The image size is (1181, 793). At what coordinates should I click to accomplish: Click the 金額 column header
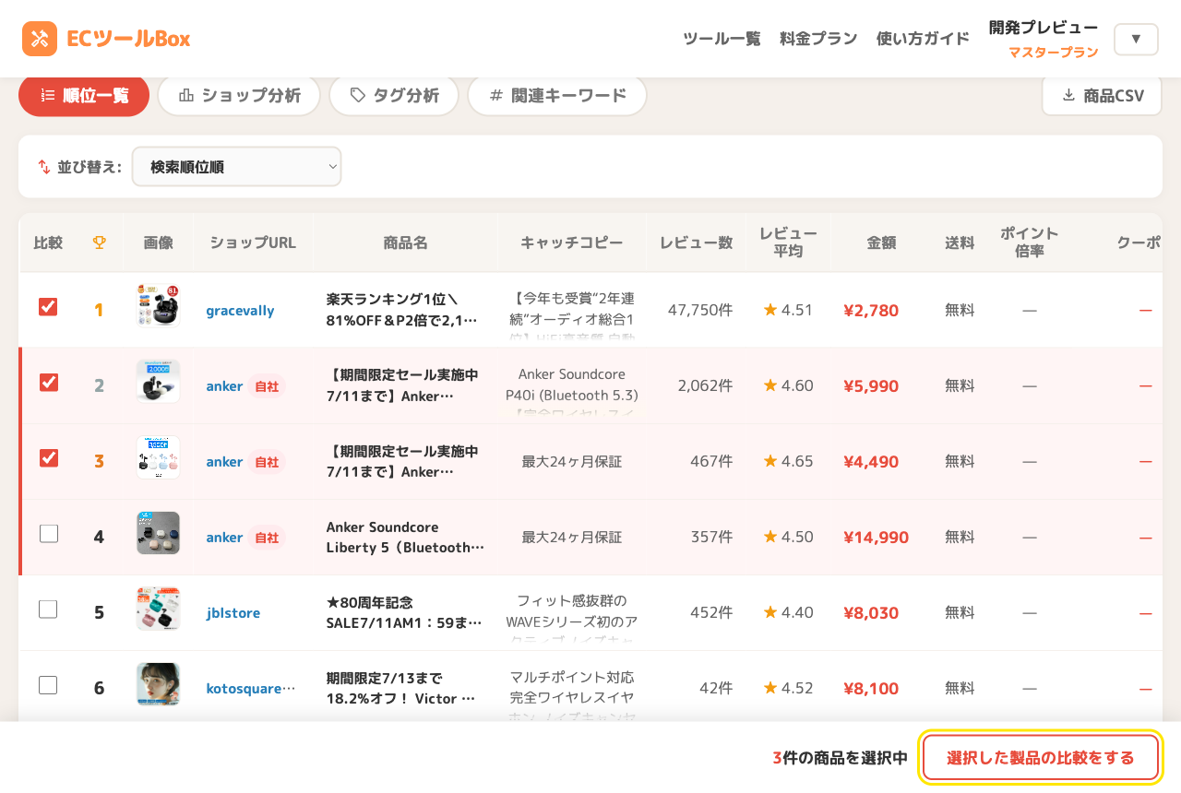881,243
